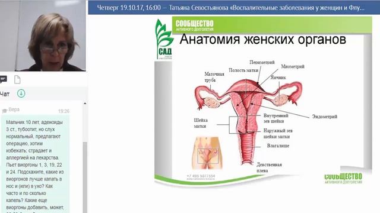Click the 'Маточная труба' label
This screenshot has height=213, width=380.
coord(214,77)
